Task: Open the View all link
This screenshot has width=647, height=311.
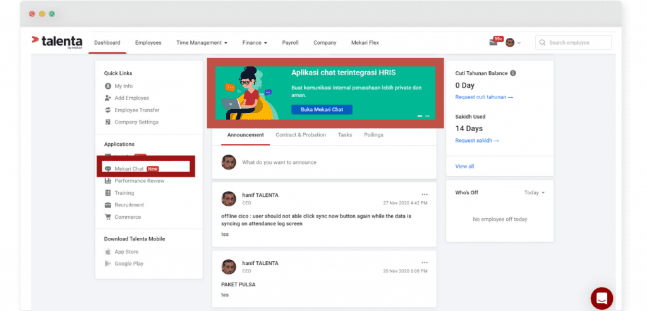Action: point(464,167)
